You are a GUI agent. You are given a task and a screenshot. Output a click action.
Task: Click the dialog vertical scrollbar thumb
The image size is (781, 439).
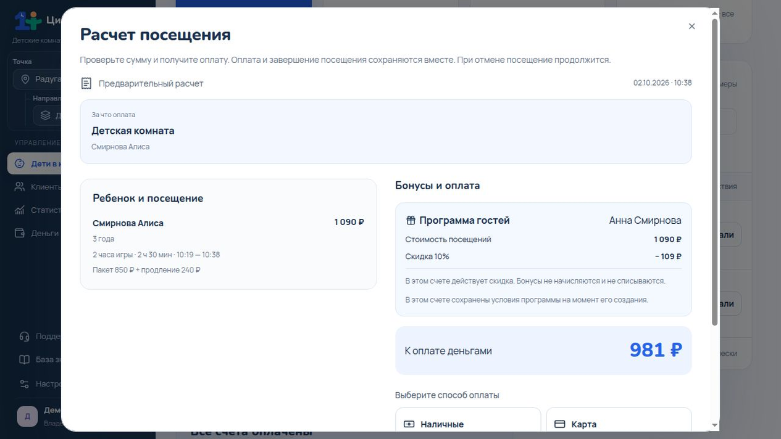[715, 171]
